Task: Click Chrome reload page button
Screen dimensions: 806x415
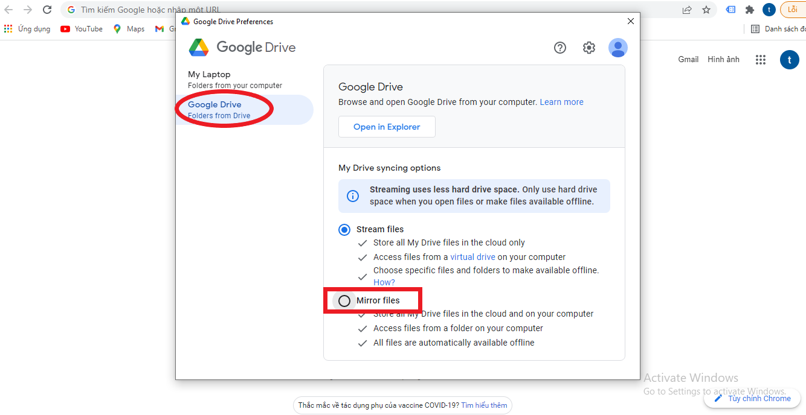Action: tap(47, 10)
